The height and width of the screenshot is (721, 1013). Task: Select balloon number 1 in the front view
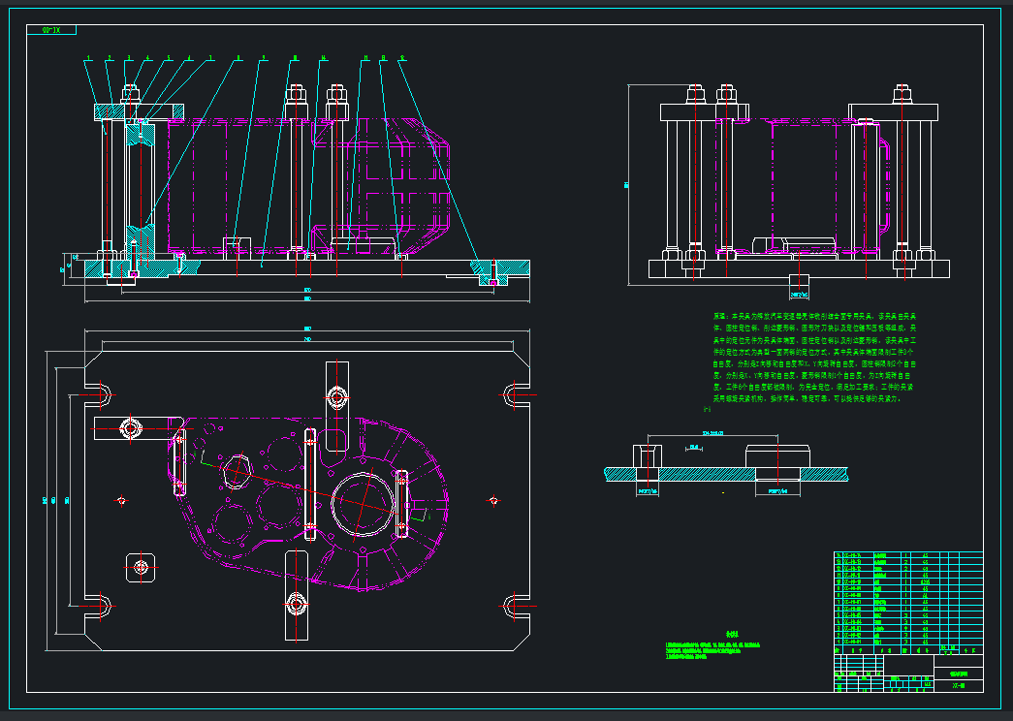(89, 59)
